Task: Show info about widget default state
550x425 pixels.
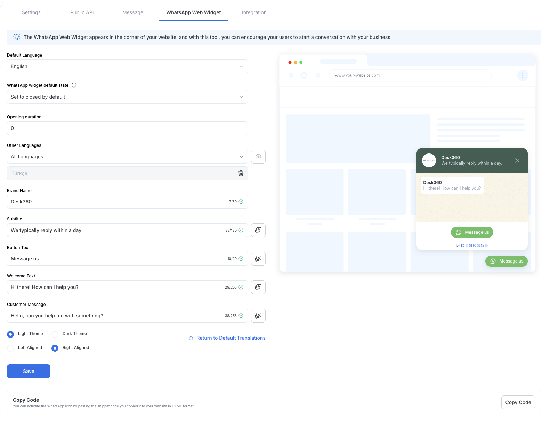Action: [74, 85]
